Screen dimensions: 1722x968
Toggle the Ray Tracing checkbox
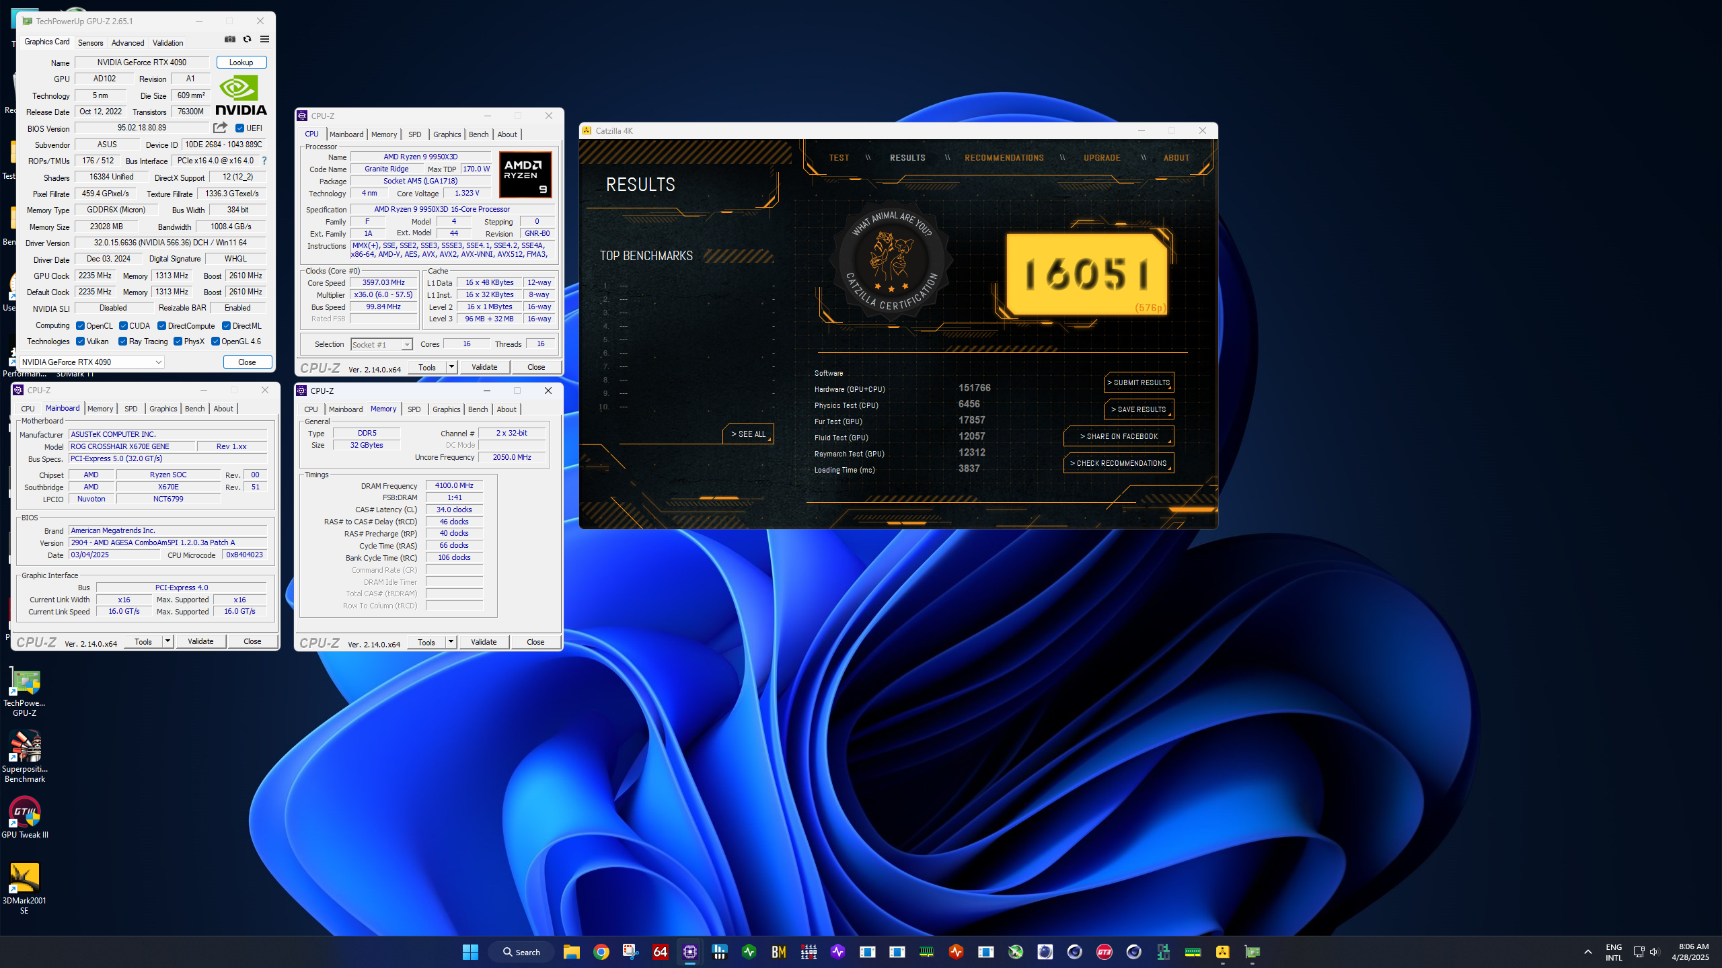[x=123, y=341]
